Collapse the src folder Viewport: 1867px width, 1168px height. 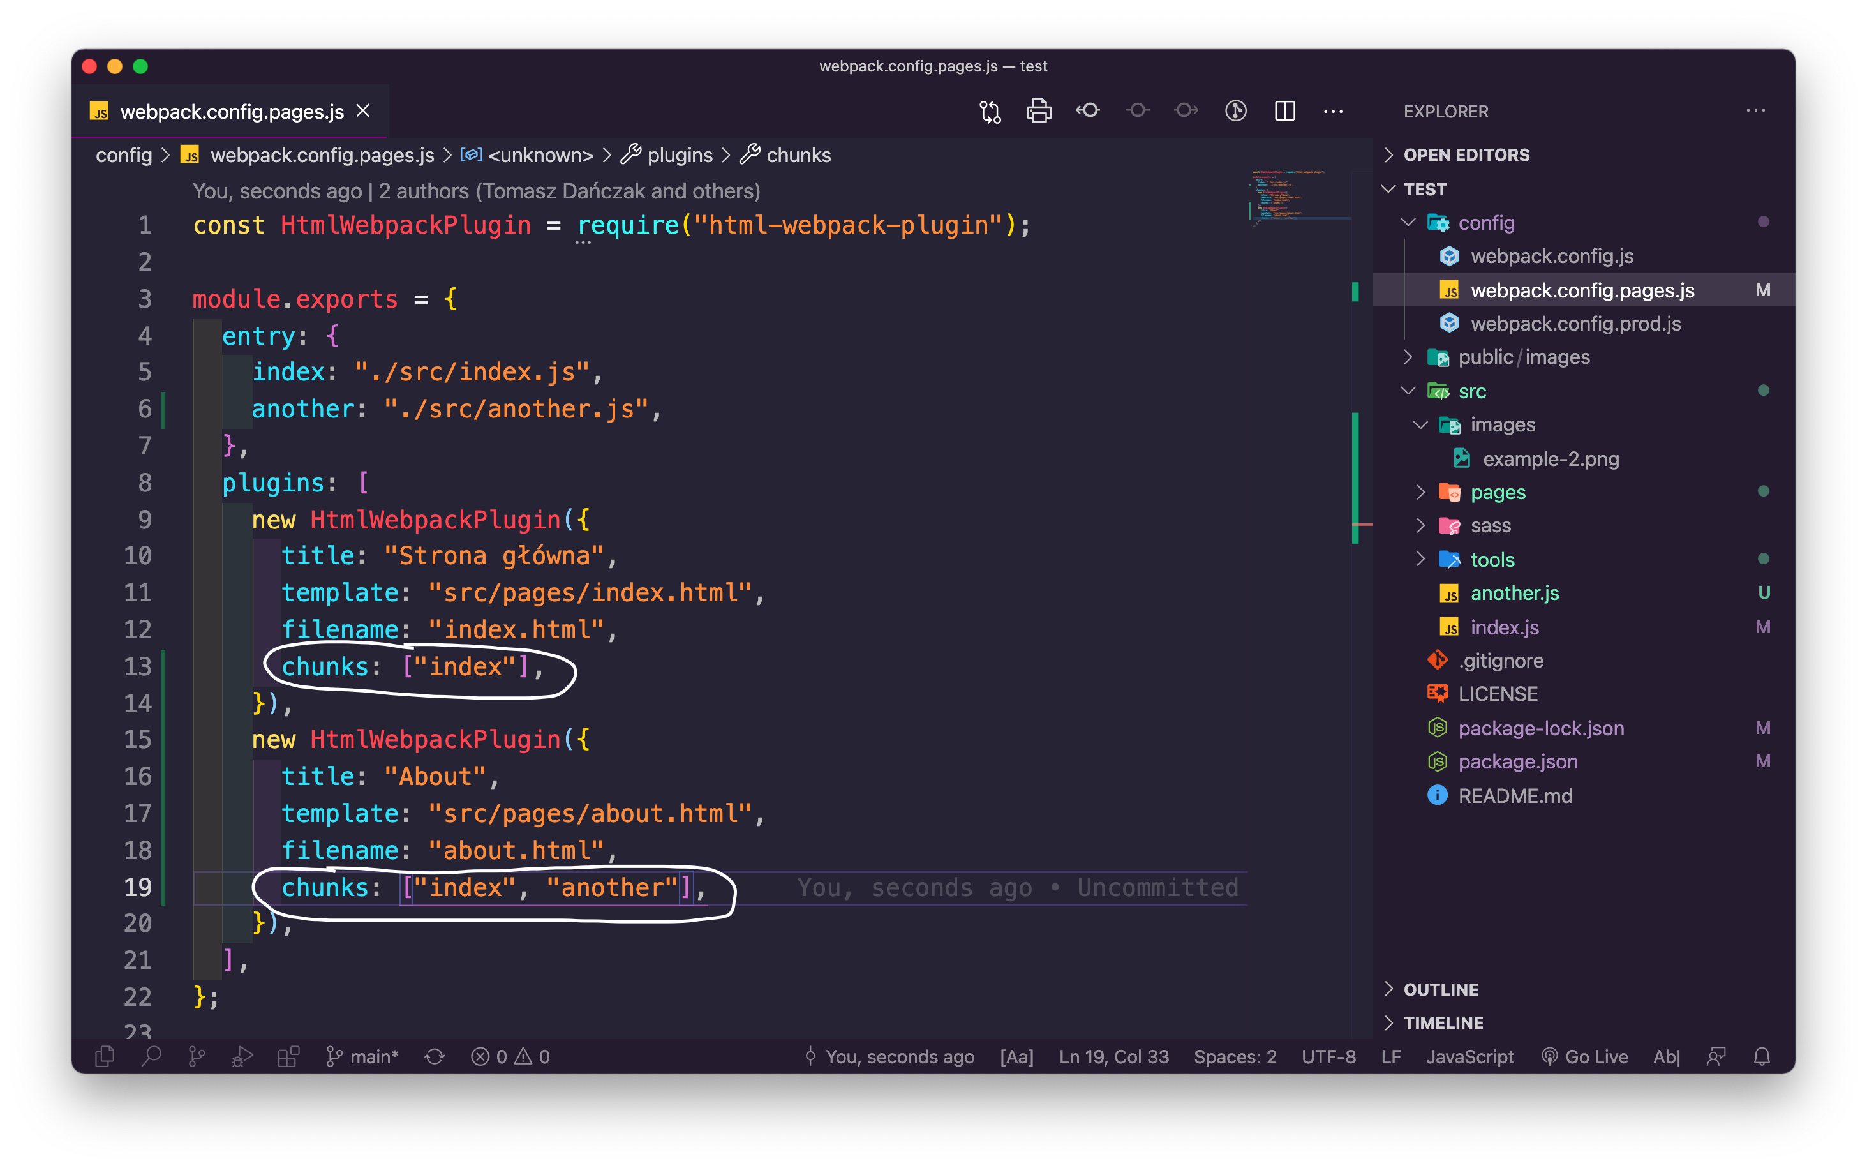tap(1583, 391)
